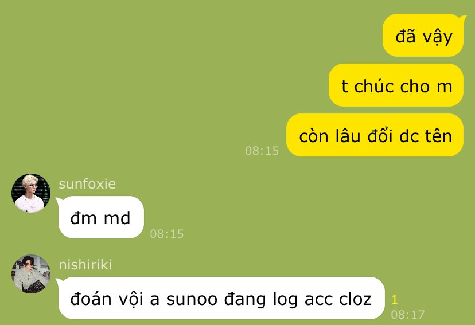Viewport: 475px width, 325px height.
Task: Select sunfoxie's "đm md" message bubble
Action: pyautogui.click(x=101, y=217)
